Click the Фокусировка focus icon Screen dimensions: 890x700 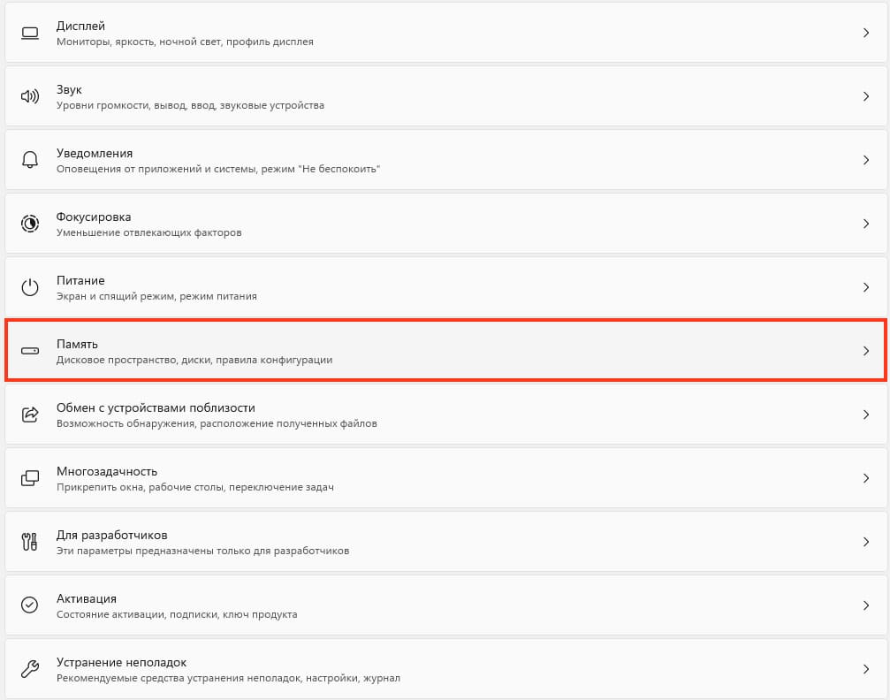point(30,224)
